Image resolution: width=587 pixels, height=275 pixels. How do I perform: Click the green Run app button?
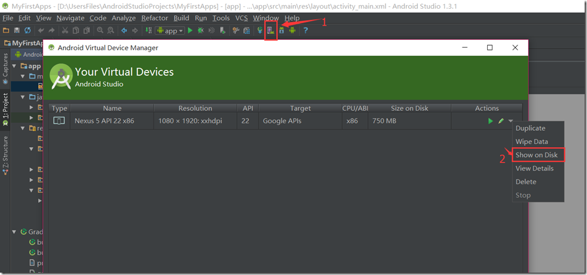point(190,30)
